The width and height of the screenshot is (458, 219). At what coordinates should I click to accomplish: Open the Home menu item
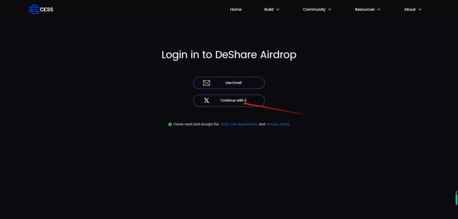click(x=236, y=9)
